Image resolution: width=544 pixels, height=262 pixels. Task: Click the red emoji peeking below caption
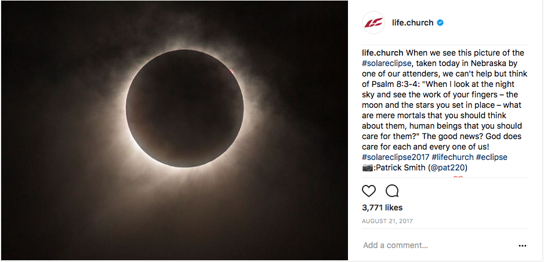tap(458, 178)
